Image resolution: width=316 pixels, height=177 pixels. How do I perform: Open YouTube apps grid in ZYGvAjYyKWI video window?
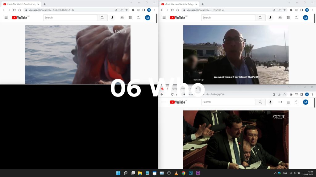(288, 102)
